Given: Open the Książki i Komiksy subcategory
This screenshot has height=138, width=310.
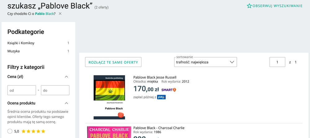Looking at the screenshot, I should [x=21, y=43].
